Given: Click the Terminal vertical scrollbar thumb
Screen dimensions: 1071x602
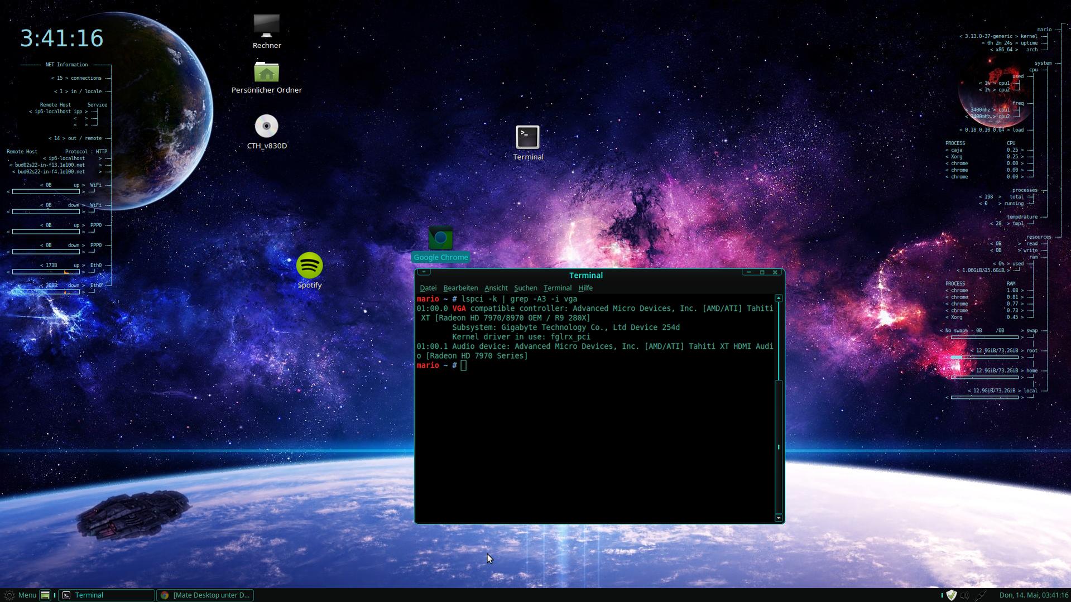Looking at the screenshot, I should coord(779,446).
